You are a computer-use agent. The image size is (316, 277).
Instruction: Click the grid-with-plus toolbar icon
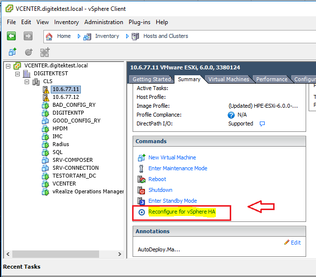[x=45, y=52]
